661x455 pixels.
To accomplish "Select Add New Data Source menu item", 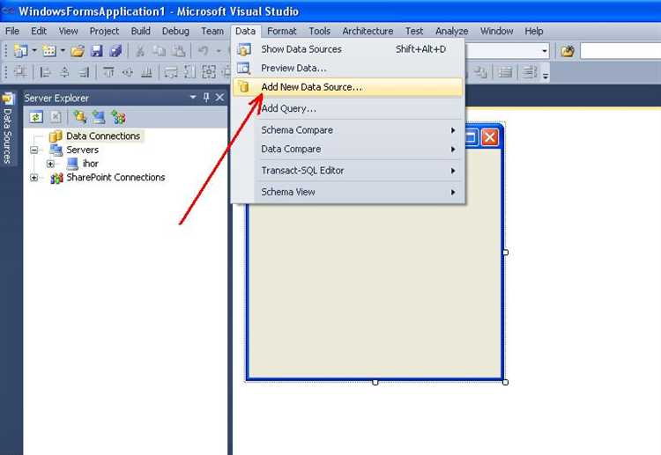I will pyautogui.click(x=311, y=87).
